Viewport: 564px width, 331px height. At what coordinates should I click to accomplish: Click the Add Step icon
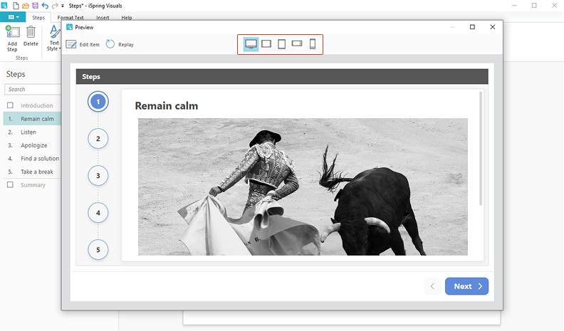click(x=12, y=31)
